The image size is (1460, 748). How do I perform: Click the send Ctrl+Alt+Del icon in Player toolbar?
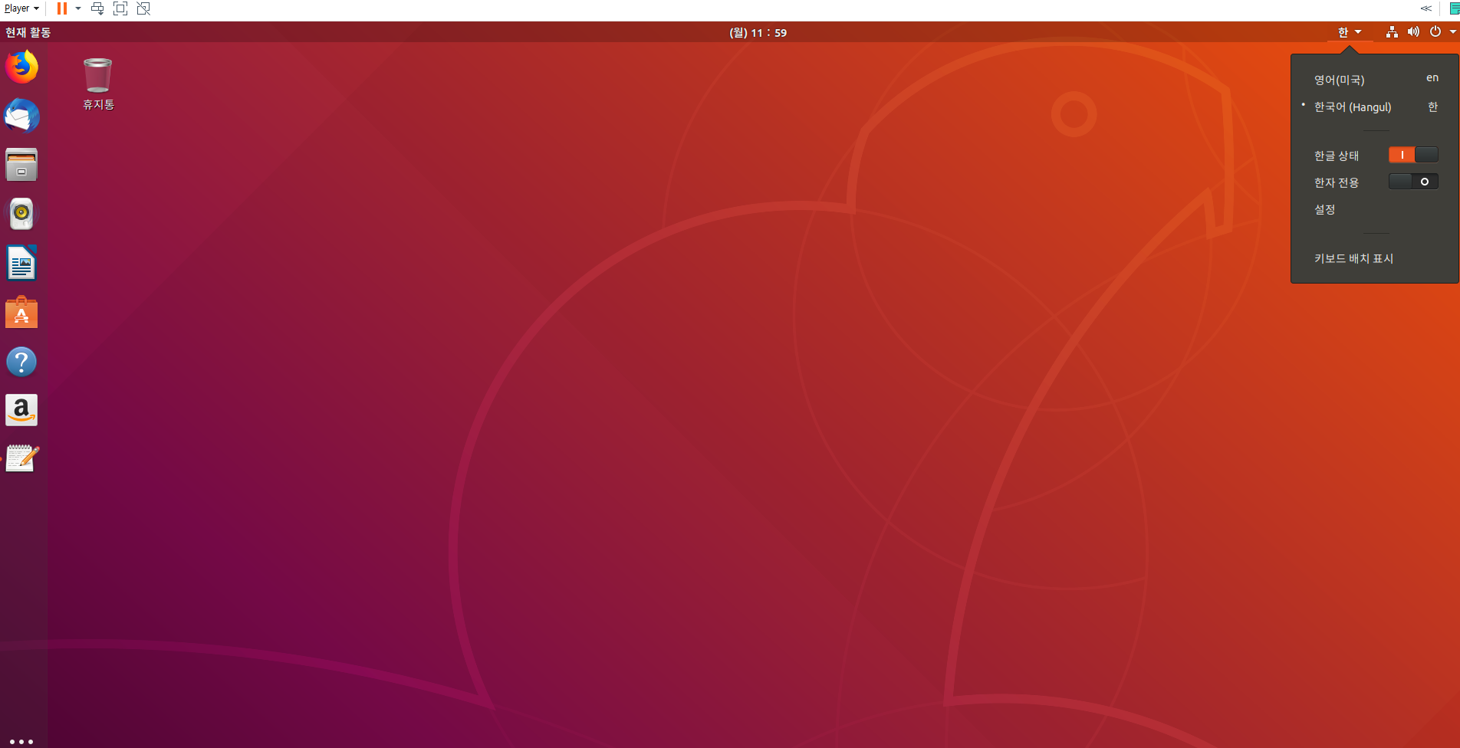97,8
